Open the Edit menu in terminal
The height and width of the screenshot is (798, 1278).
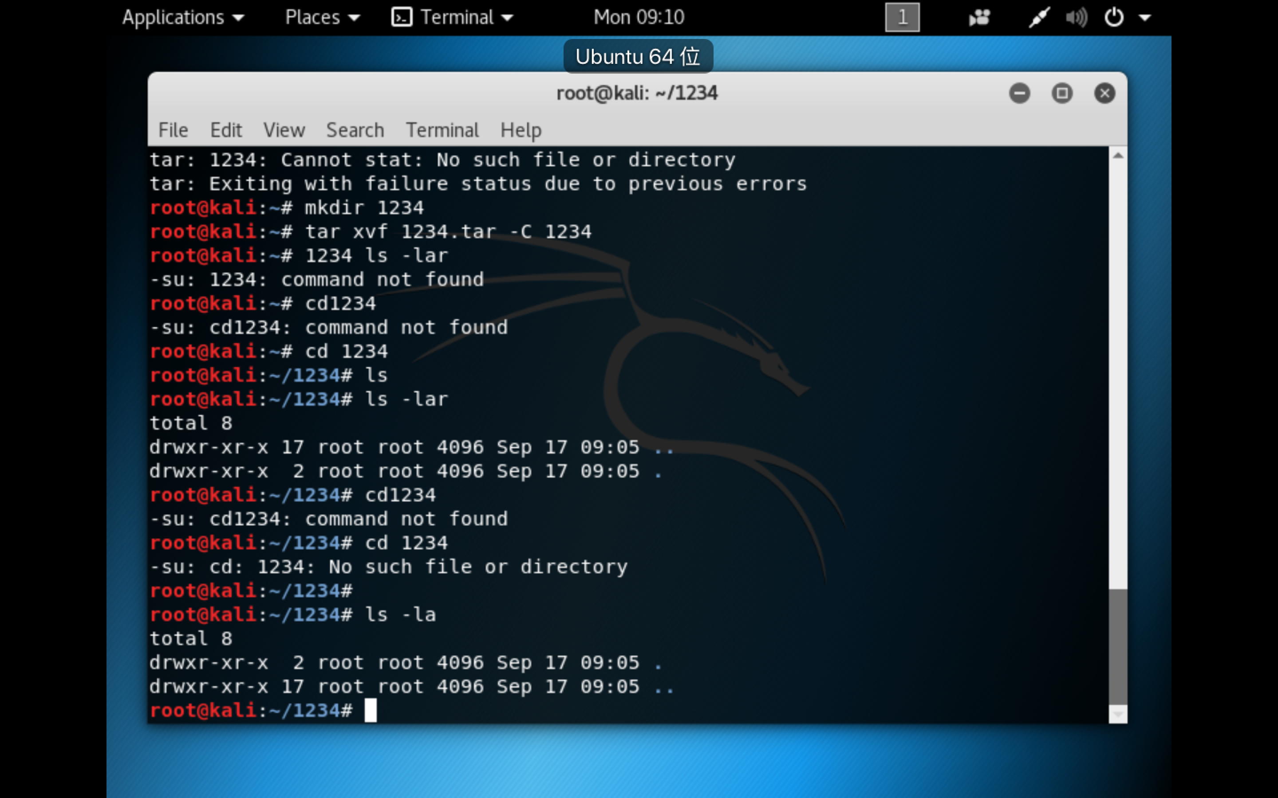pos(226,130)
